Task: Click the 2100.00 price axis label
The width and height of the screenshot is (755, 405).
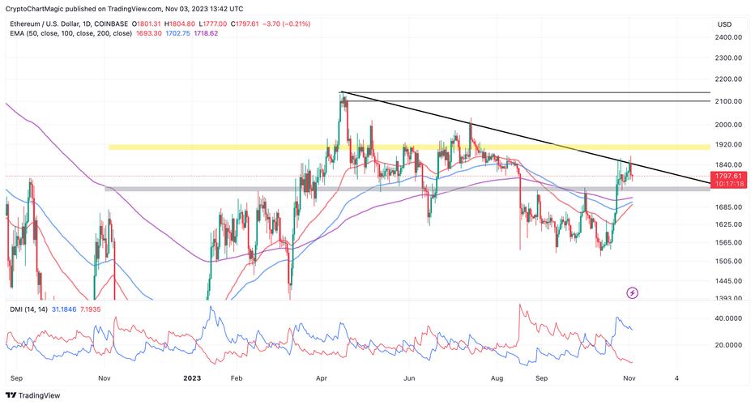Action: pos(728,101)
